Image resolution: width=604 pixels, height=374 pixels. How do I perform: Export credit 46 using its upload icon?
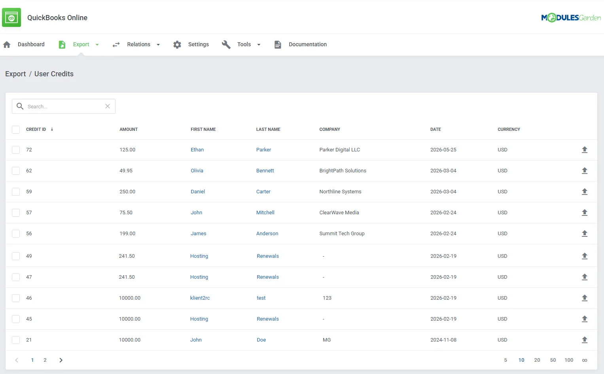click(x=585, y=298)
